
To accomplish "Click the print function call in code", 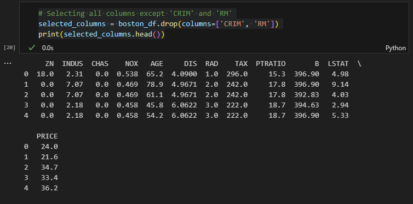I will (x=49, y=34).
